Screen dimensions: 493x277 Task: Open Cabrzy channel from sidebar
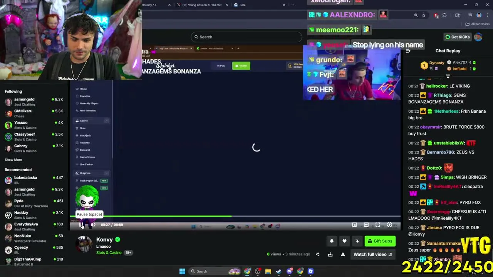click(34, 148)
